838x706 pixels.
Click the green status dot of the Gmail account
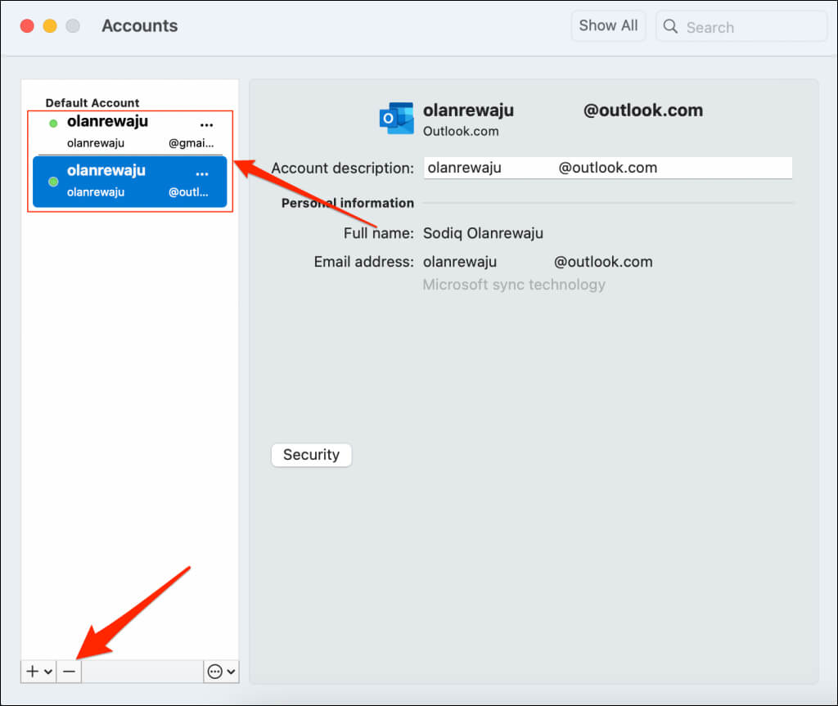tap(53, 124)
